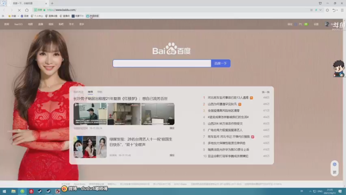Switch to 我的关注 feed tab
This screenshot has height=195, width=346.
[x=78, y=92]
